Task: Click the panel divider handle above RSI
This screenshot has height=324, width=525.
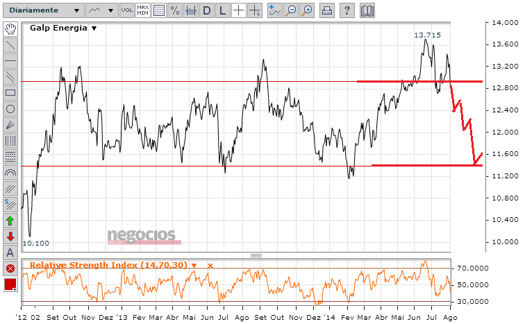Action: click(x=256, y=256)
